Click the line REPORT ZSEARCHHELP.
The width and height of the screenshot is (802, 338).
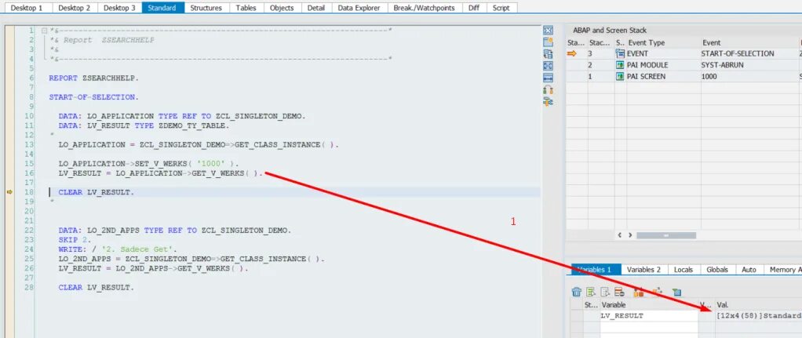pyautogui.click(x=93, y=78)
